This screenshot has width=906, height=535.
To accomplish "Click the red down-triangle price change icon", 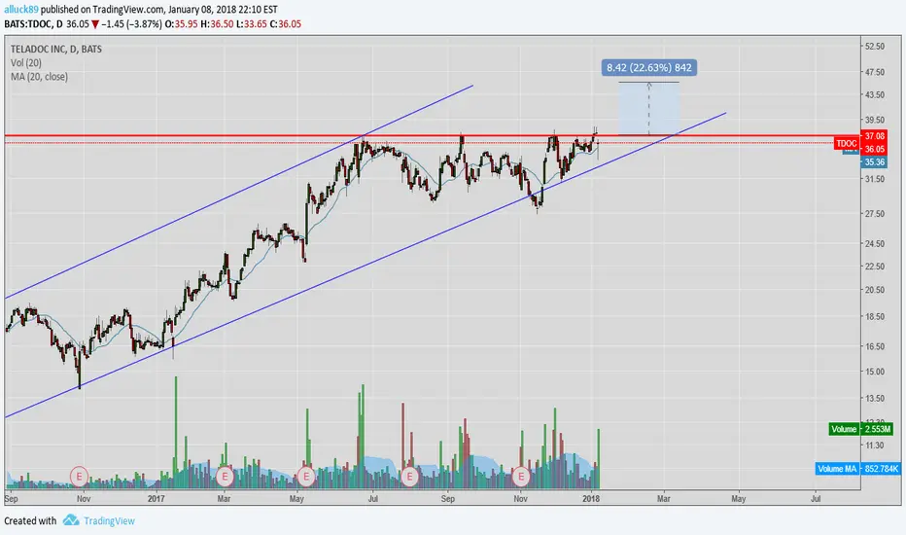I will point(94,24).
